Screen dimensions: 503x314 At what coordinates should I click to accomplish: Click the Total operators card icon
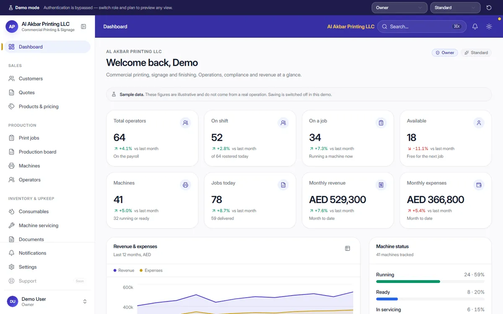point(185,123)
